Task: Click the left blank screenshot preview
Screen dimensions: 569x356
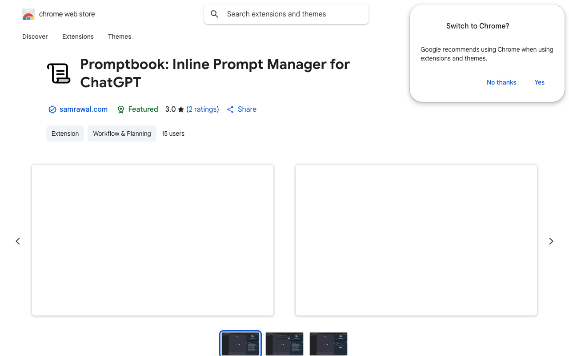Action: tap(152, 240)
